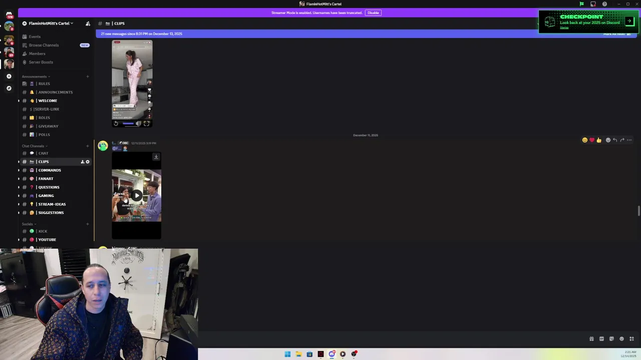Toggle mute speaker icon on top video
Image resolution: width=641 pixels, height=360 pixels.
139,123
